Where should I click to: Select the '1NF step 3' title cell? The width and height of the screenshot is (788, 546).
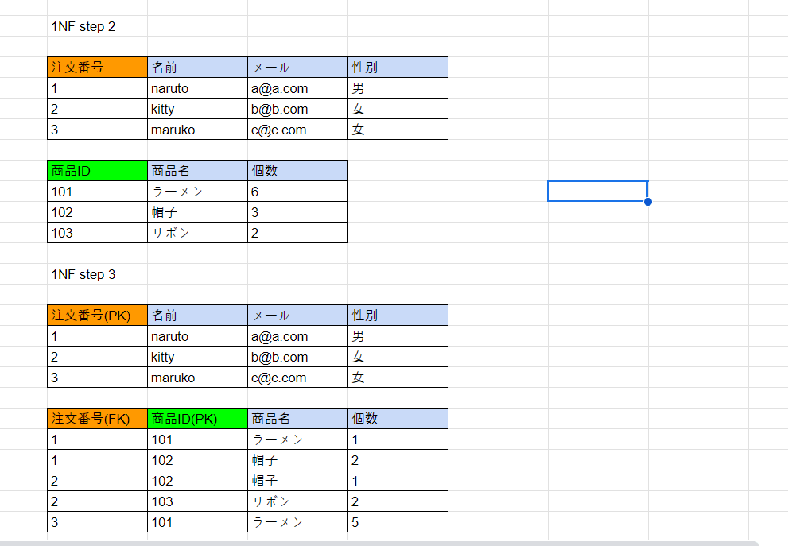click(x=97, y=274)
